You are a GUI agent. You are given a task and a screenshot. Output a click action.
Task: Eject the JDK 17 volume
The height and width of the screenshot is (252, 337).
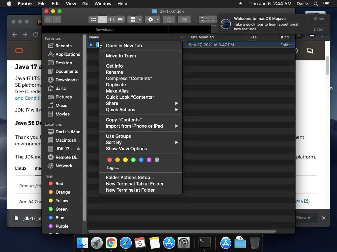point(78,149)
